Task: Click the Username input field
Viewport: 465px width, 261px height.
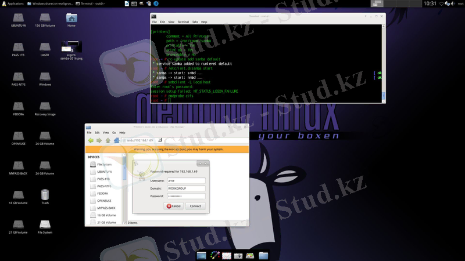Action: click(187, 181)
